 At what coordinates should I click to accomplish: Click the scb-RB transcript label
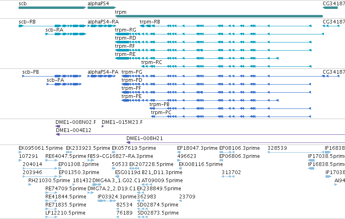pyautogui.click(x=27, y=22)
